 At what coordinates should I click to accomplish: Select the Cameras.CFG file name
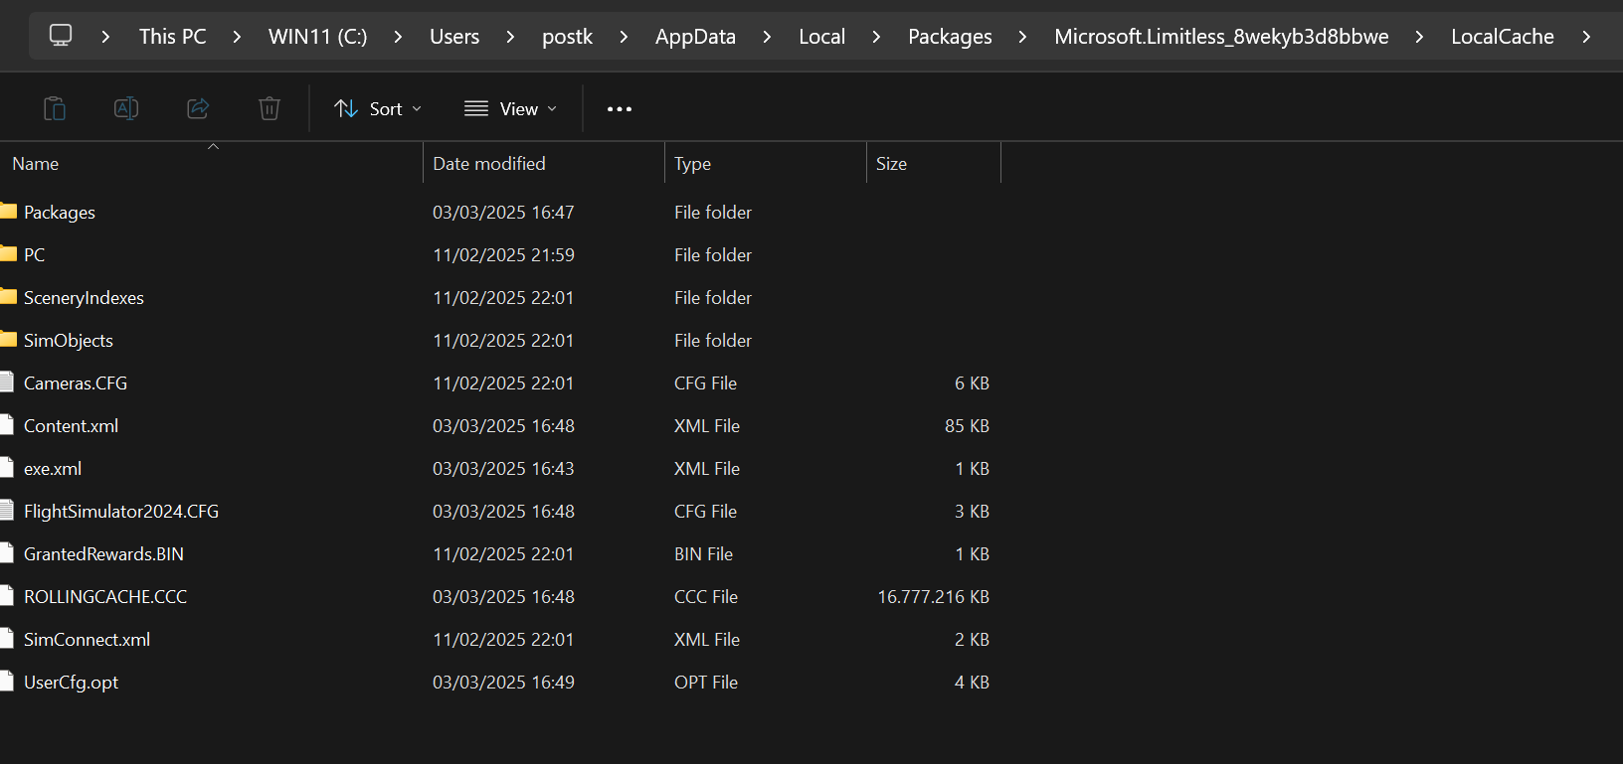76,383
